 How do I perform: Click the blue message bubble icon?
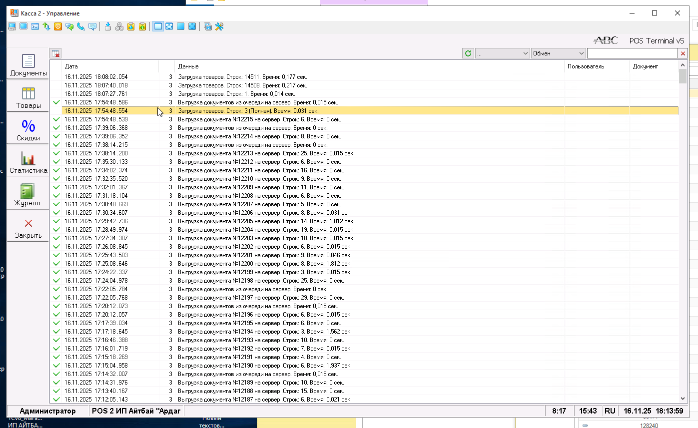coord(92,27)
